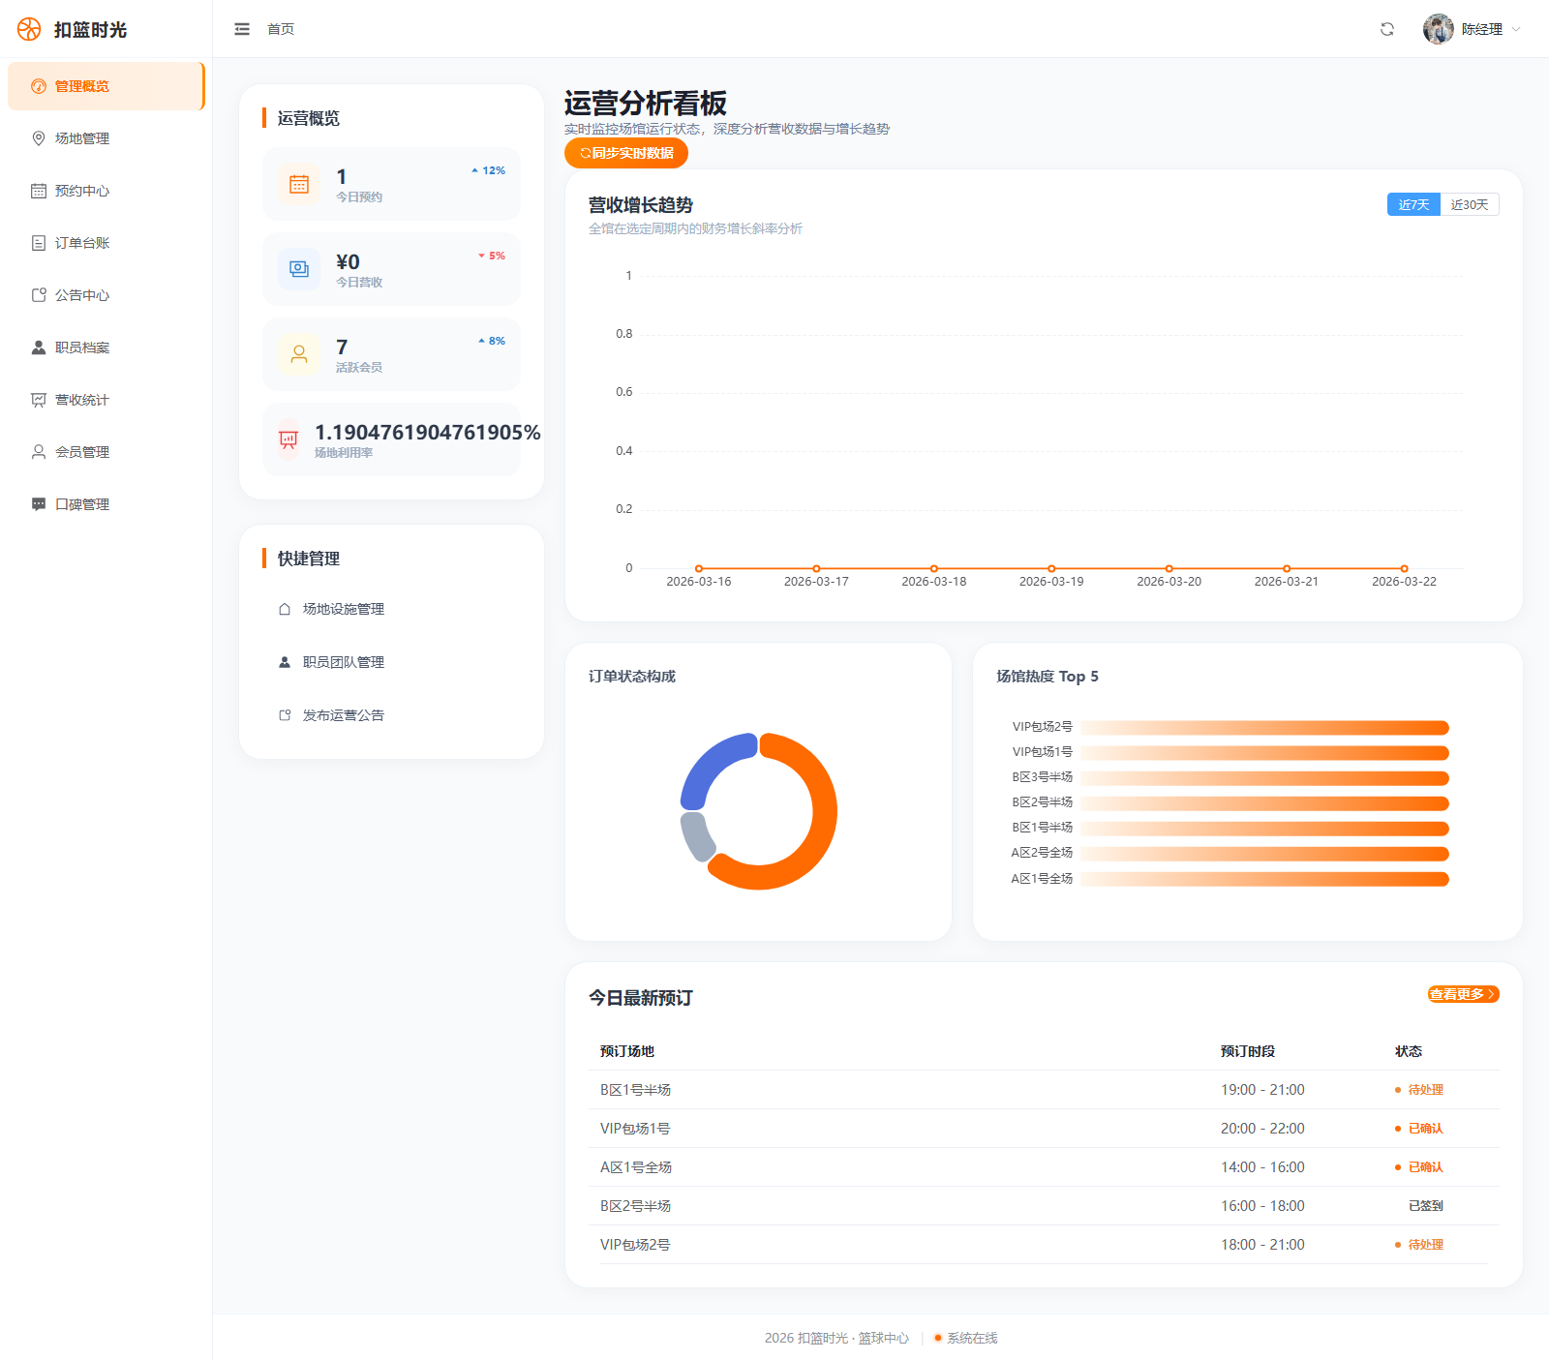Click the 待处理 status for VIP包场2号
The height and width of the screenshot is (1360, 1549).
point(1419,1245)
